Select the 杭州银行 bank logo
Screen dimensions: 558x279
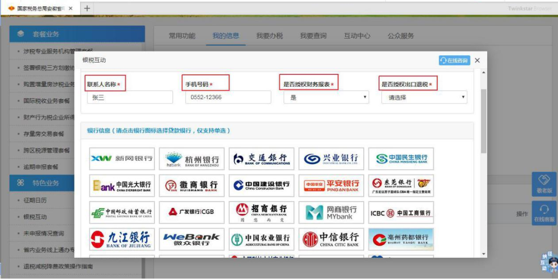(192, 159)
